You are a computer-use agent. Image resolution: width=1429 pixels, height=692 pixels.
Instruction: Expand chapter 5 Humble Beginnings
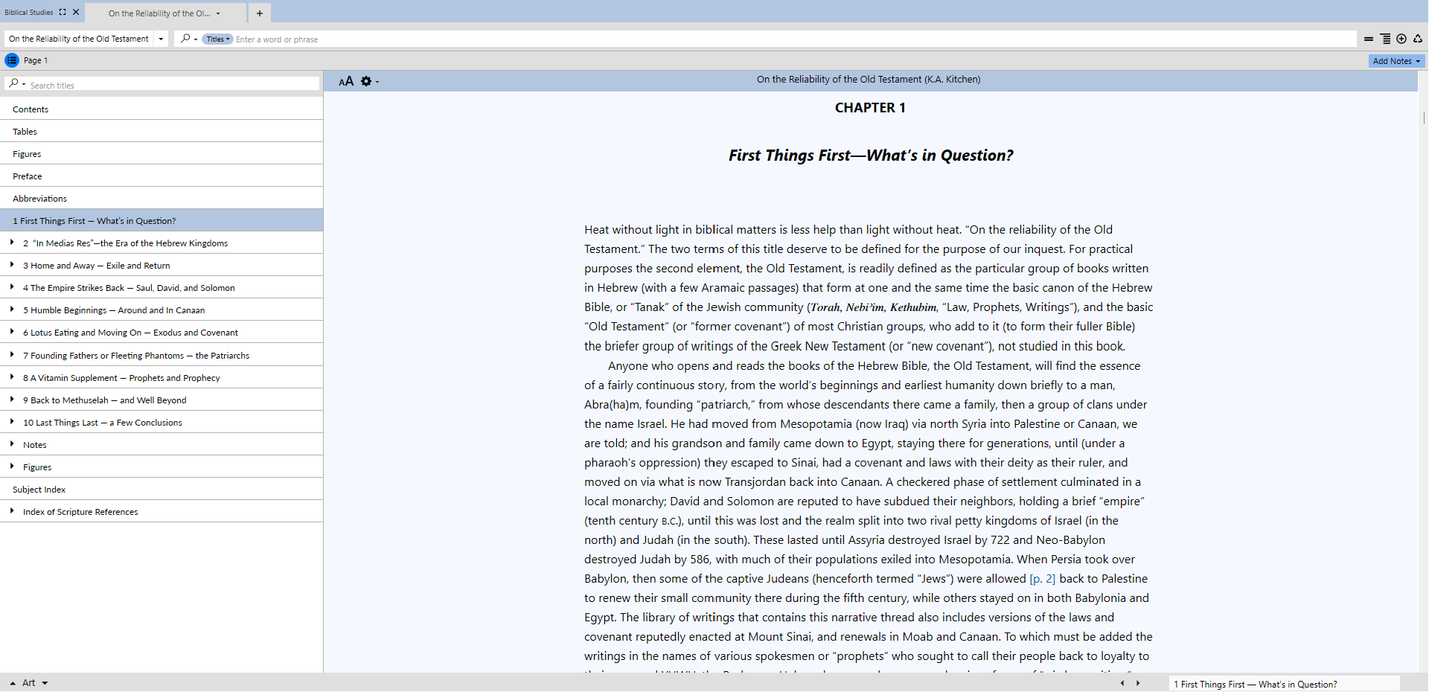pyautogui.click(x=12, y=310)
